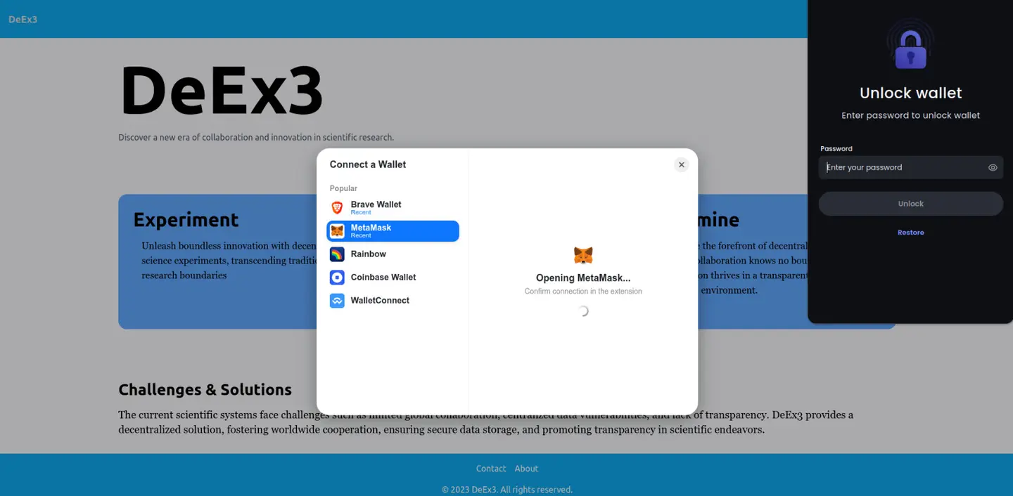Click the Brave Wallet lion icon
Viewport: 1013px width, 496px height.
click(337, 208)
